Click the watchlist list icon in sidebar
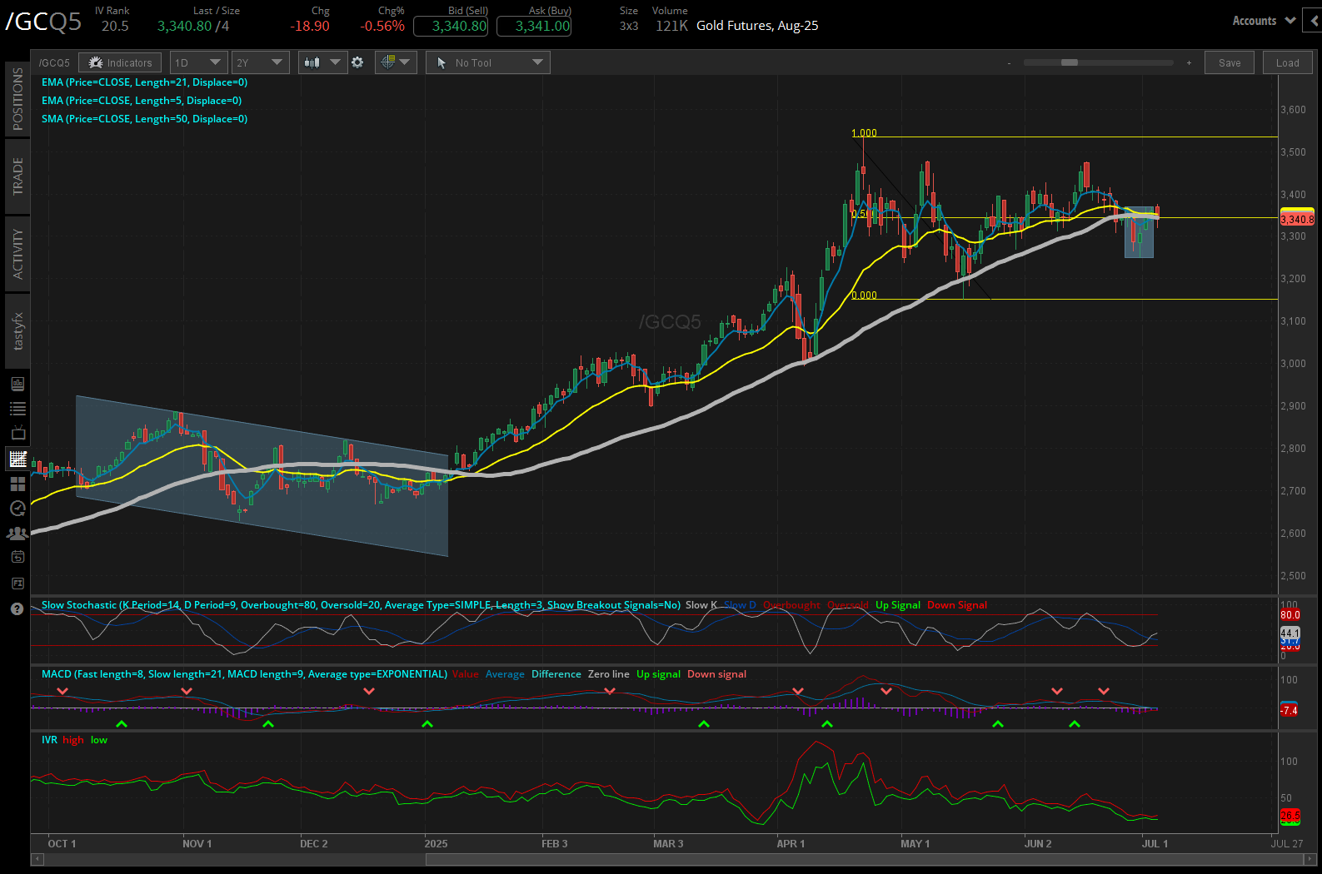The image size is (1322, 874). pyautogui.click(x=17, y=409)
